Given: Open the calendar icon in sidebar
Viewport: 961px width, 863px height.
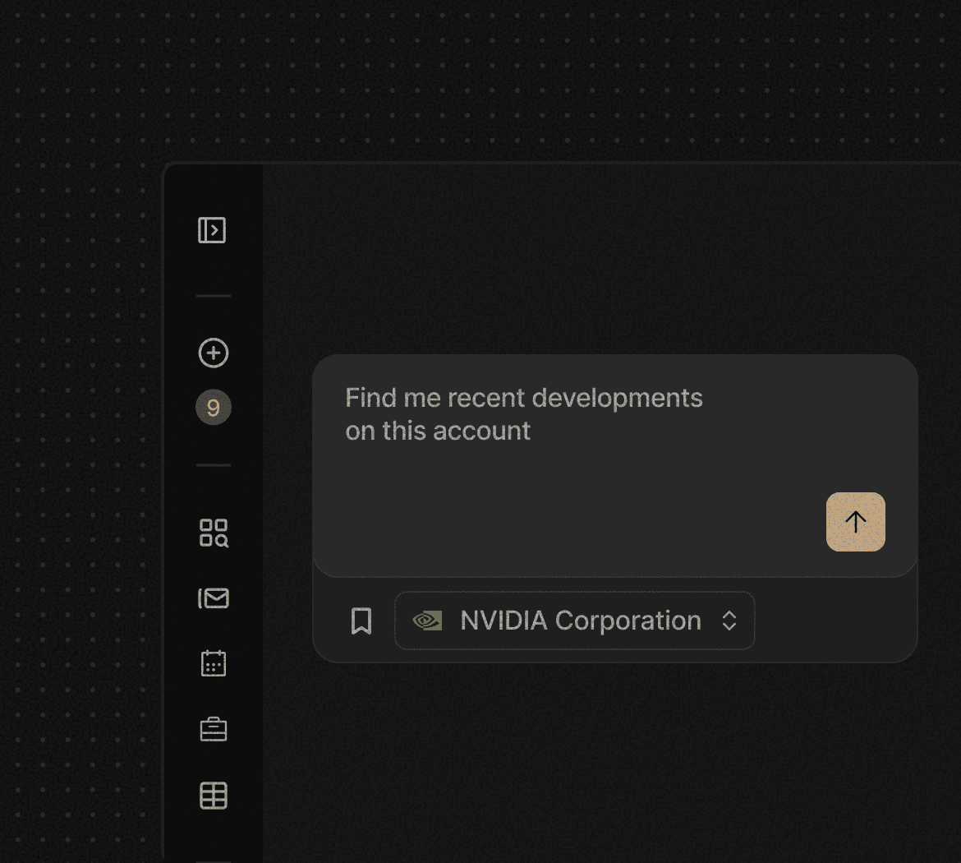Looking at the screenshot, I should pos(214,663).
